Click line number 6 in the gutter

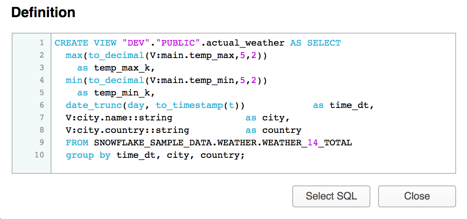click(x=42, y=105)
